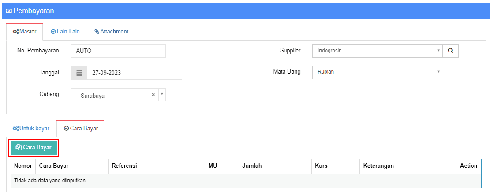Click the supplier search magnifier icon
This screenshot has height=192, width=494.
point(450,51)
